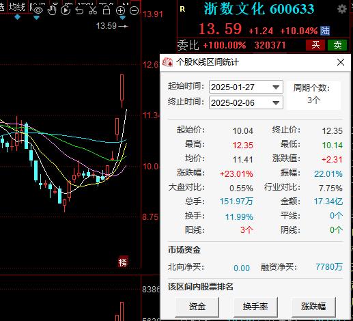Click the 起始价 value 10.04
Screen dimensions: 353x321
(243, 131)
